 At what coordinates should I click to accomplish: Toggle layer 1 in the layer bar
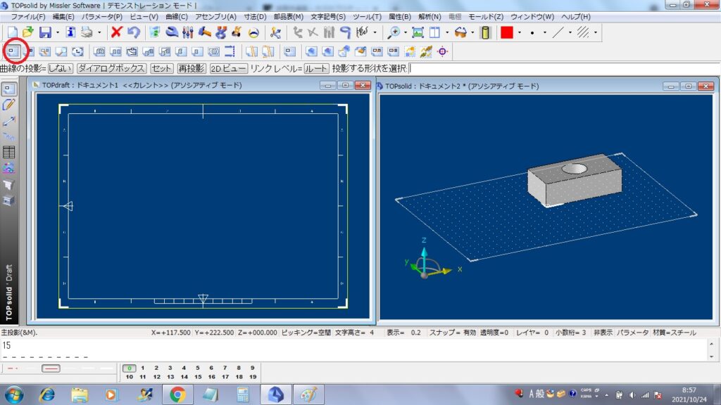tap(142, 368)
